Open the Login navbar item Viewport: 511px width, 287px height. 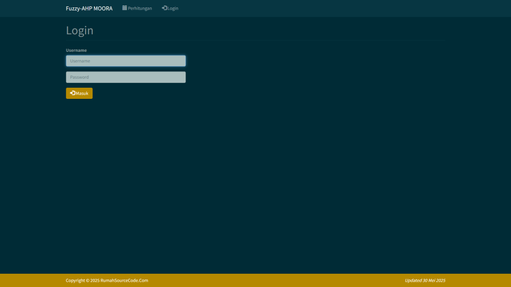click(170, 8)
